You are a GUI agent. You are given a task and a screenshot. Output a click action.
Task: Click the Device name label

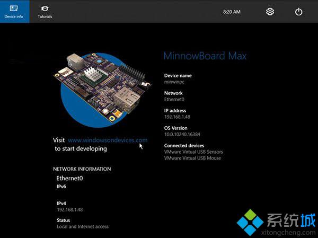[x=178, y=76]
